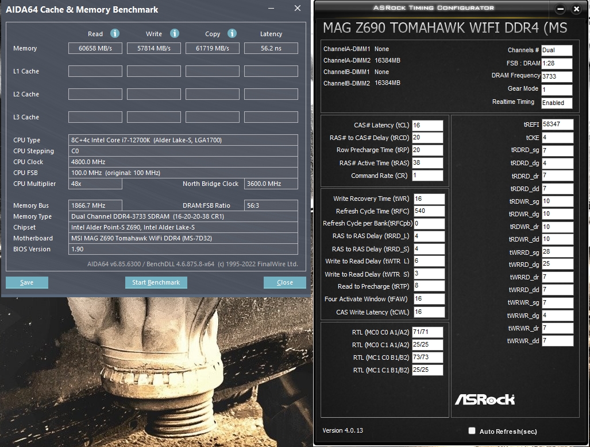The width and height of the screenshot is (590, 447).
Task: Click the Read info icon in AIDA64
Action: (x=115, y=33)
